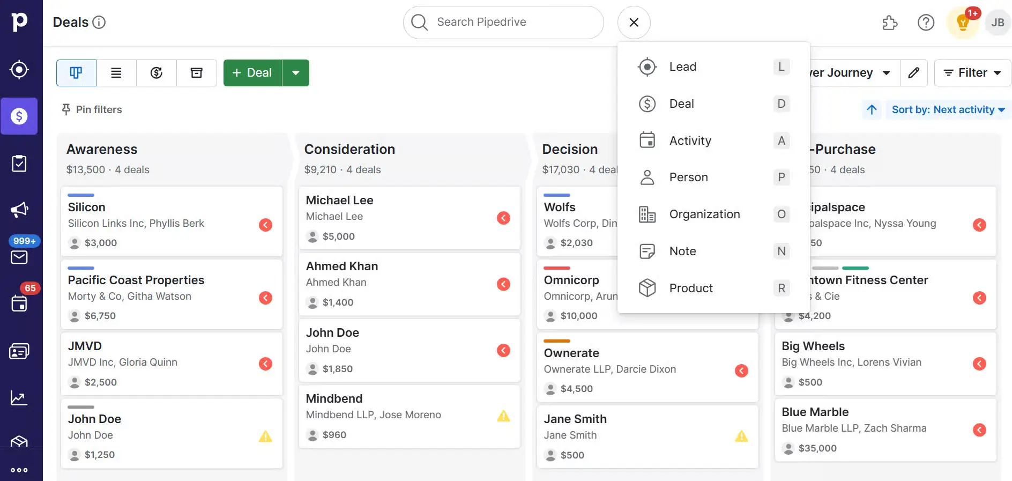Select Activity in quick add menu
This screenshot has height=481, width=1012.
(713, 140)
